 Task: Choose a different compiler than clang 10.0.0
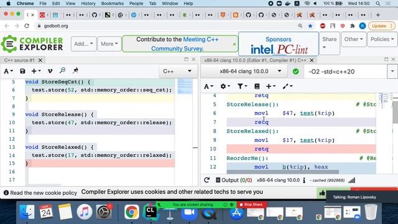point(244,72)
